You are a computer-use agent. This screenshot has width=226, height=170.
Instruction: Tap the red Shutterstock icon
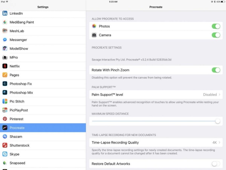(x=5, y=145)
